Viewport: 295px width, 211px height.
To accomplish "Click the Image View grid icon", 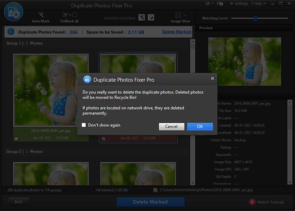I will coord(178,15).
